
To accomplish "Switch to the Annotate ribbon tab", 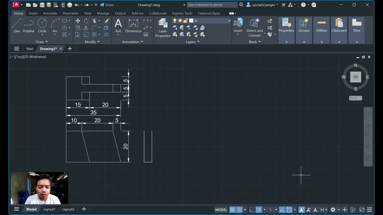I will pos(50,13).
